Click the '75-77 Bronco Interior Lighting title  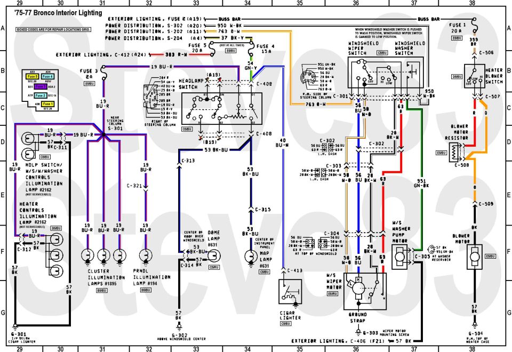59,13
